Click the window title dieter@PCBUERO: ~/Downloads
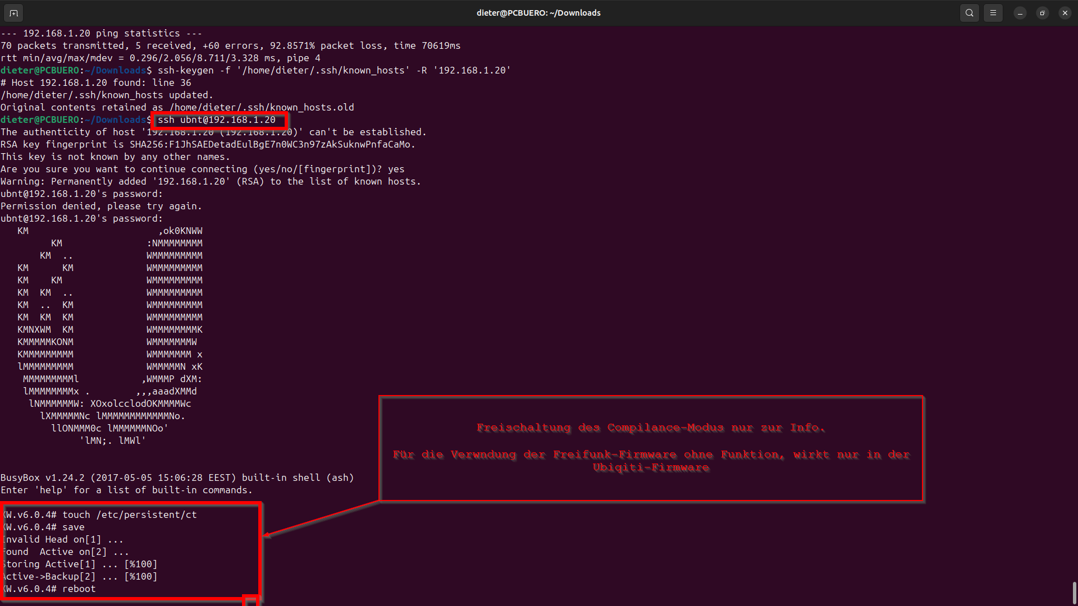This screenshot has width=1078, height=606. (538, 13)
